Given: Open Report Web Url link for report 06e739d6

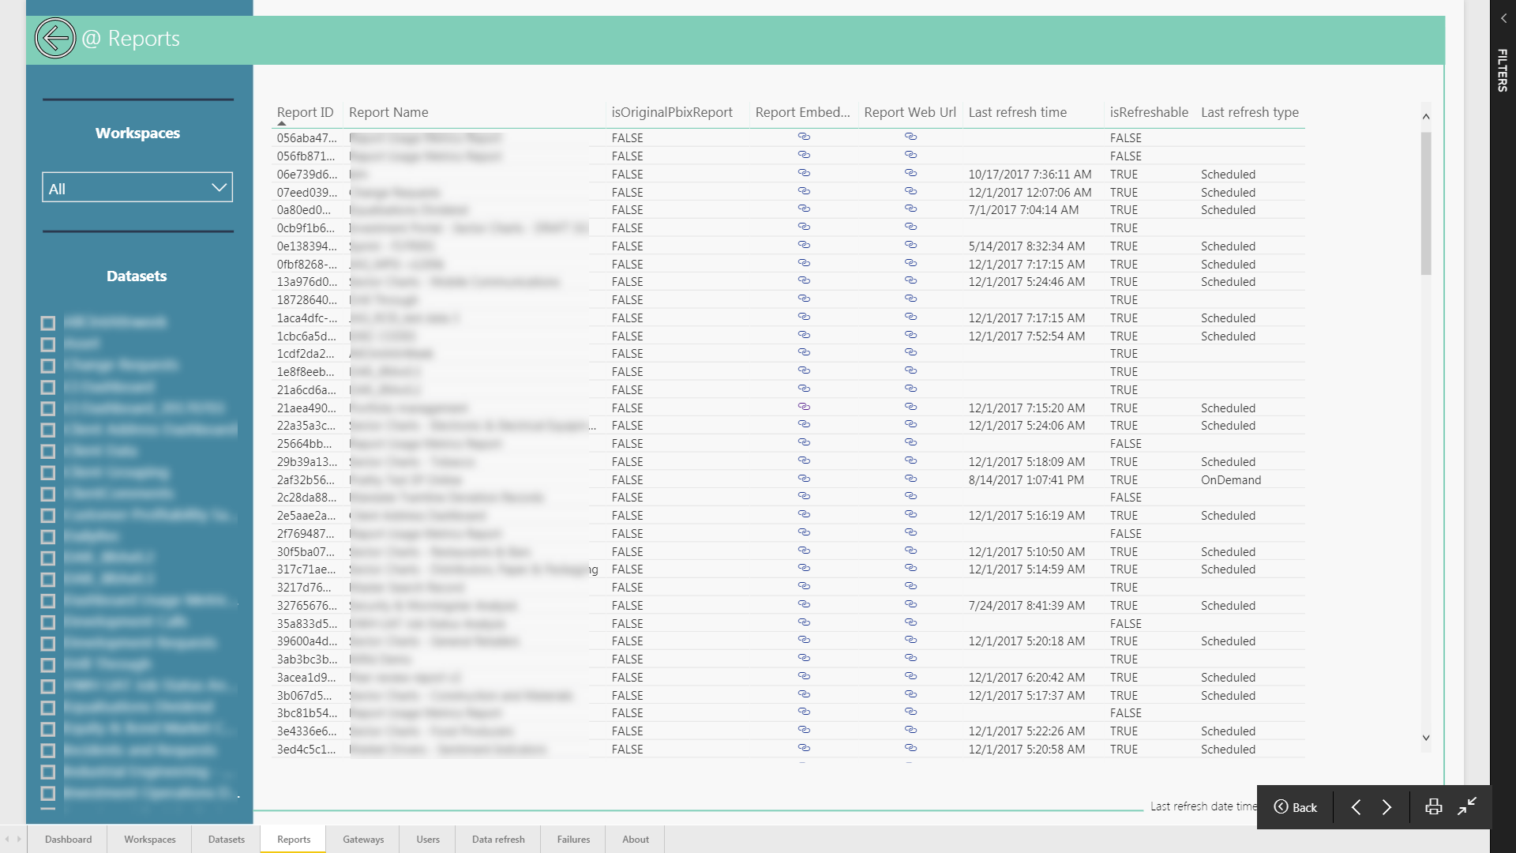Looking at the screenshot, I should [x=910, y=173].
